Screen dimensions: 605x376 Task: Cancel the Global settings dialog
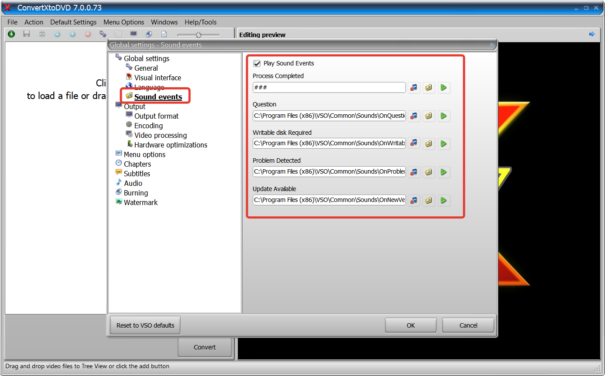[468, 325]
